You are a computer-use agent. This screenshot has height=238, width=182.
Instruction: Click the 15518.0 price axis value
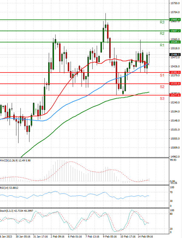coord(175,48)
